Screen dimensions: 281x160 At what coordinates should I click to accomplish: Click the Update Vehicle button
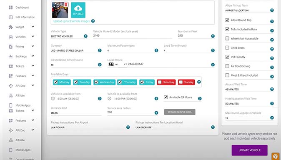pyautogui.click(x=249, y=150)
